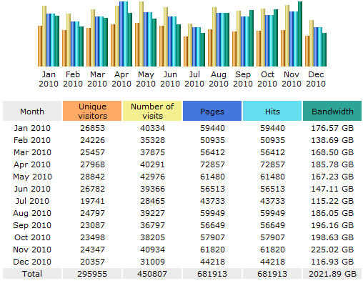Click Feb 2010 unique visitors value 24226
The width and height of the screenshot is (363, 281).
tap(92, 140)
